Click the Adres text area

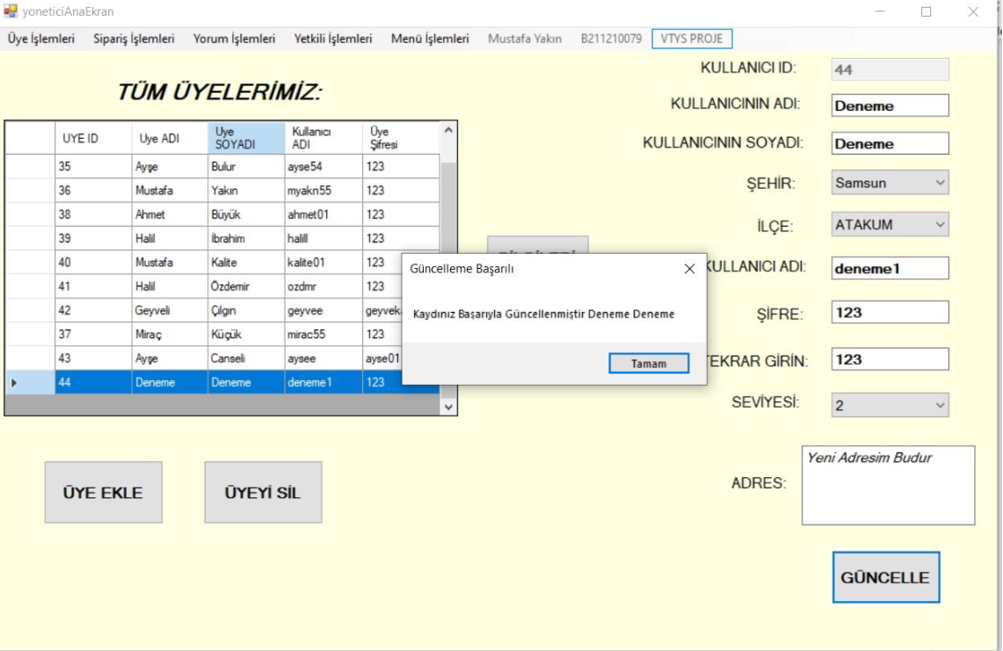[888, 485]
